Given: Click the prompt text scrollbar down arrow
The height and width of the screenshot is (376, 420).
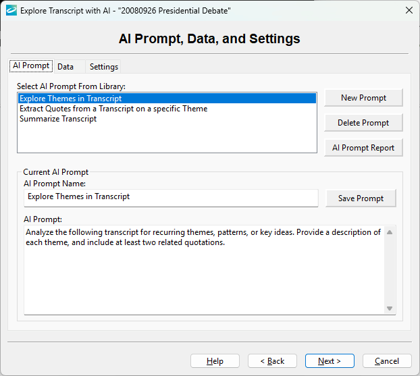Looking at the screenshot, I should tap(390, 308).
